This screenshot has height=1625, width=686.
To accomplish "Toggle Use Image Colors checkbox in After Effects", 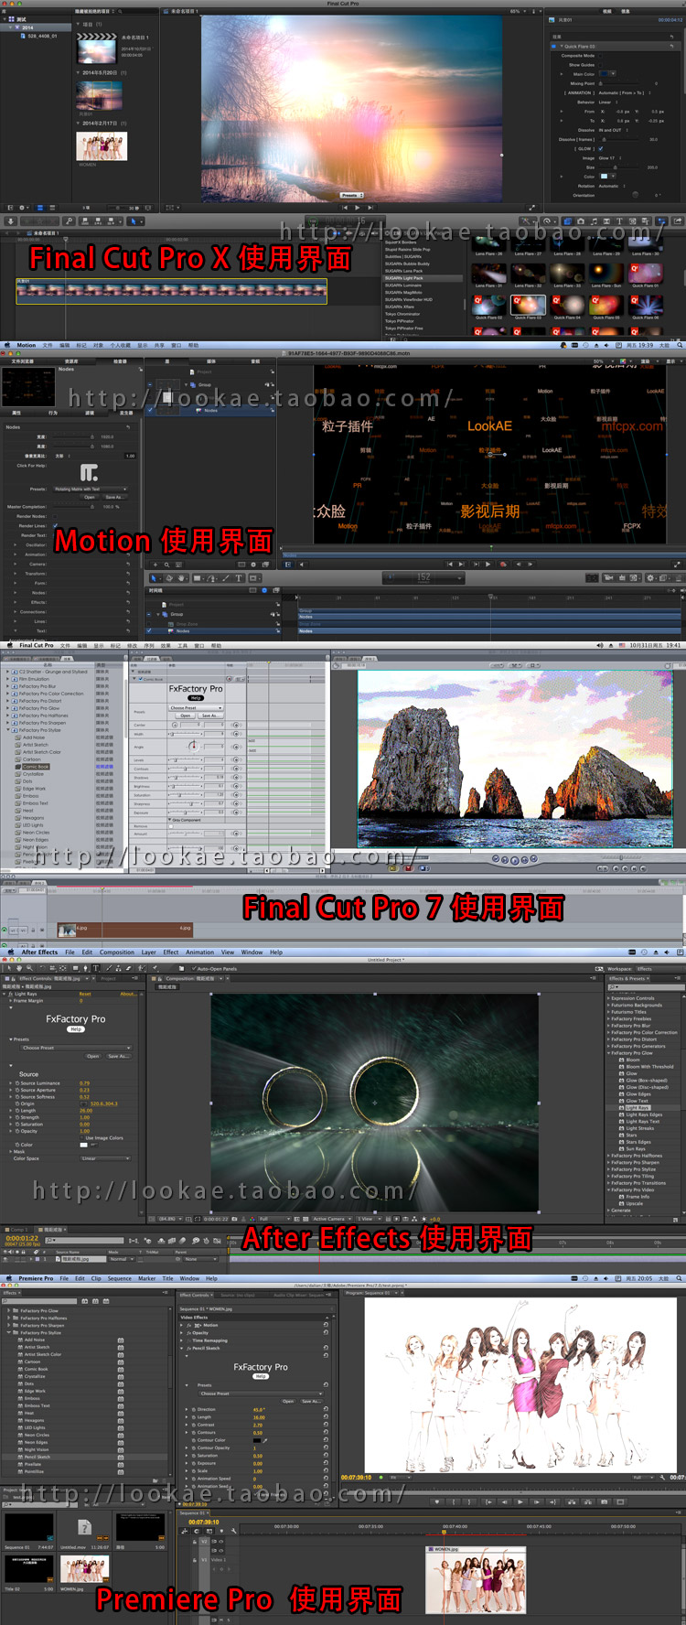I will pyautogui.click(x=82, y=1138).
